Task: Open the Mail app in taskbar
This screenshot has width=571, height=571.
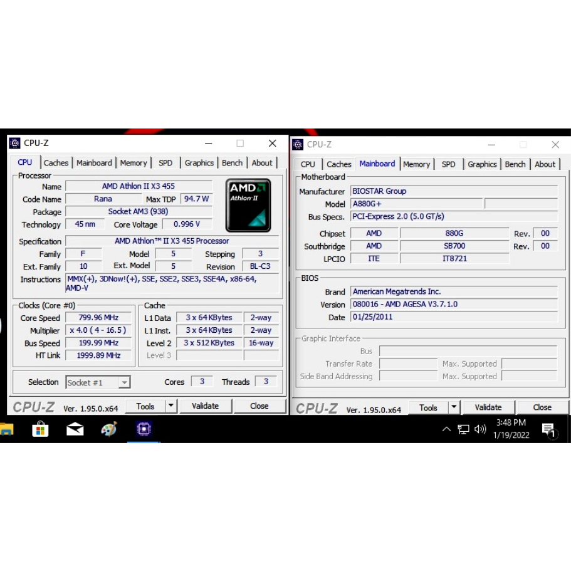Action: (x=75, y=429)
